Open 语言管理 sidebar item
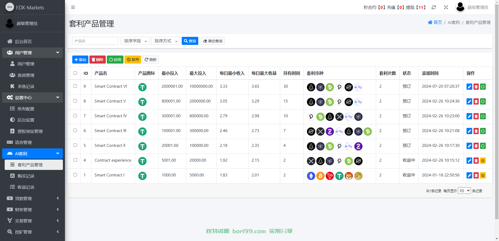 click(x=32, y=142)
